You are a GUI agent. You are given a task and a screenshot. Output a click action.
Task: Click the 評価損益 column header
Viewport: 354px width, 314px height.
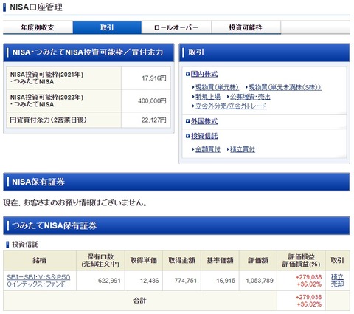click(301, 260)
